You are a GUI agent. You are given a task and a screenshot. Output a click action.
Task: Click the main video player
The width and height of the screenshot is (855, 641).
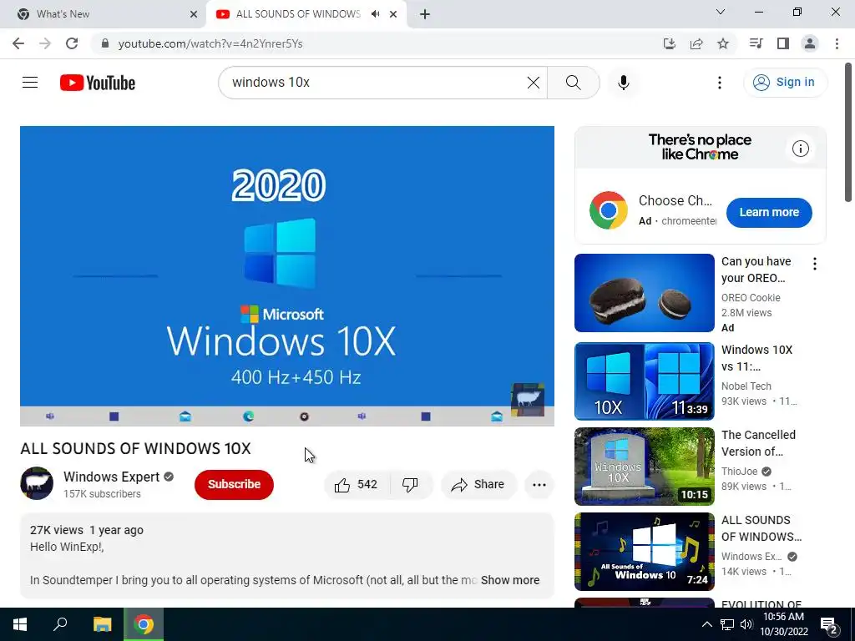tap(287, 276)
